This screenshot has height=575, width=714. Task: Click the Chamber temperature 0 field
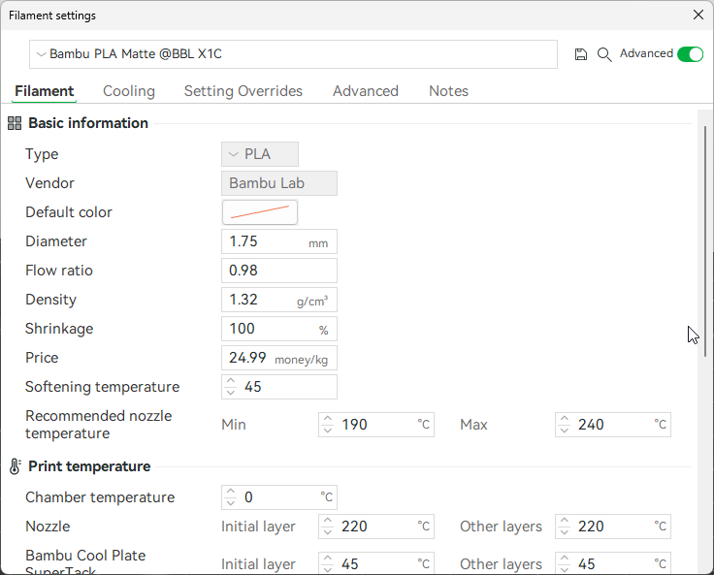(x=279, y=497)
